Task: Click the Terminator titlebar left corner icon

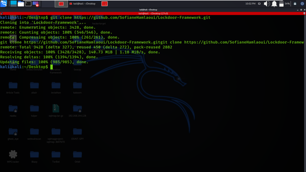Action: 1,13
